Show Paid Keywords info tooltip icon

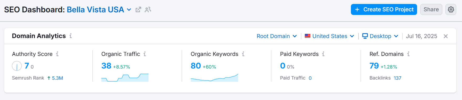pyautogui.click(x=323, y=54)
